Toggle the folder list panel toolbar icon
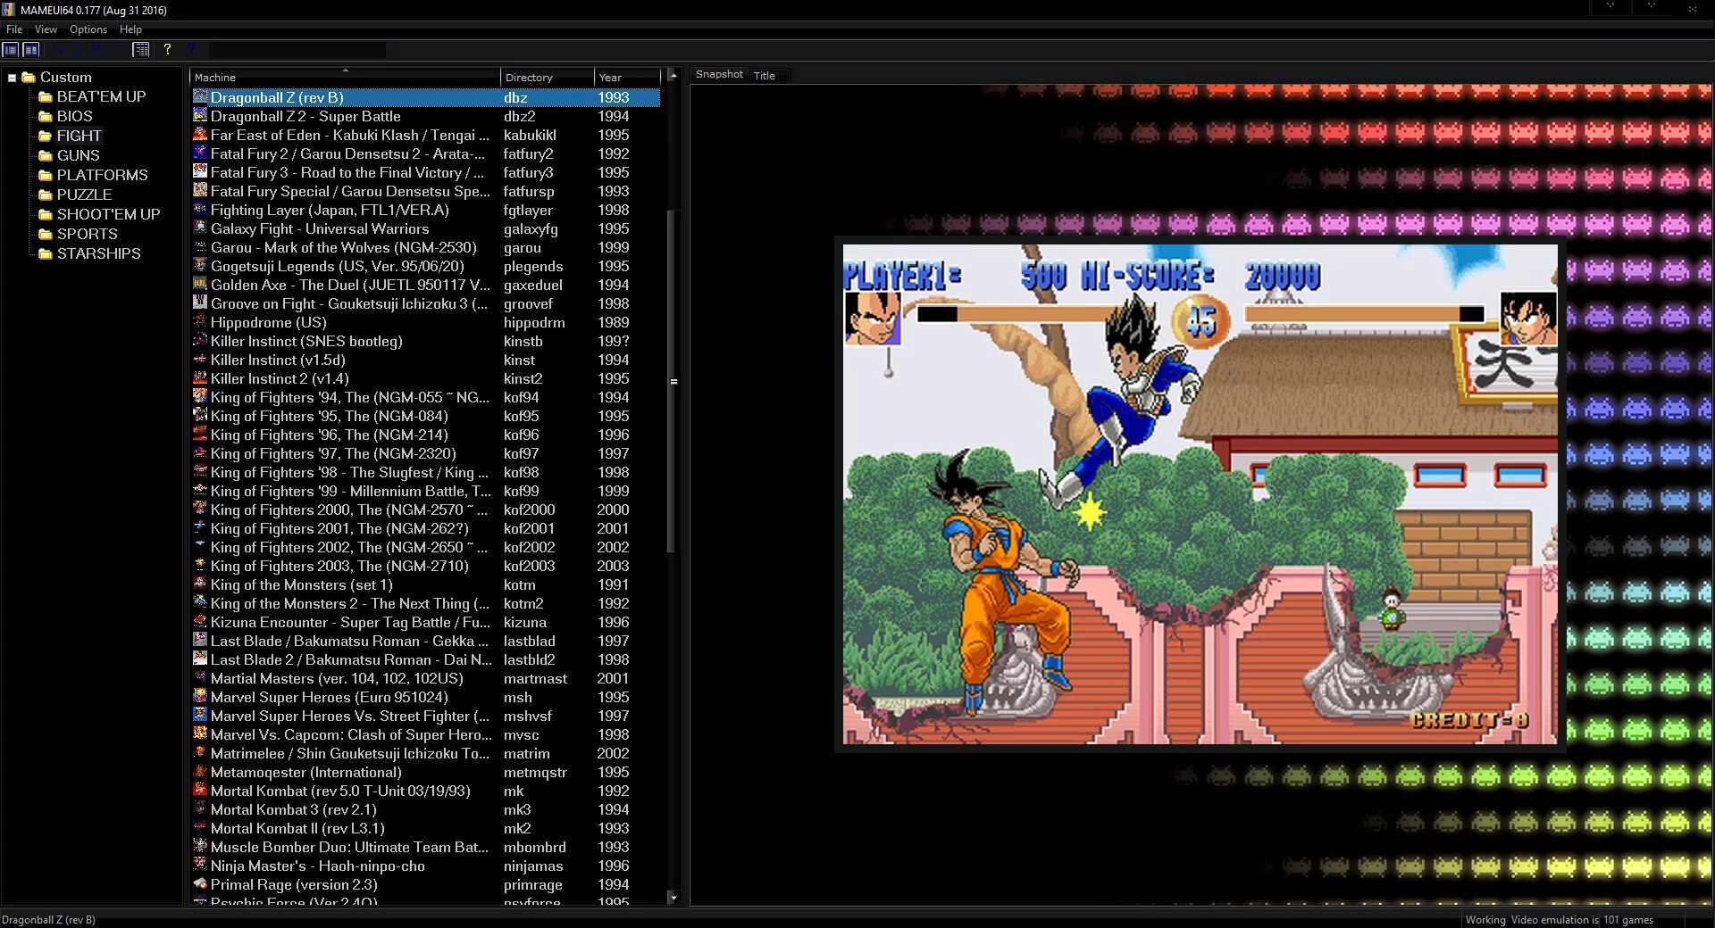 [11, 50]
